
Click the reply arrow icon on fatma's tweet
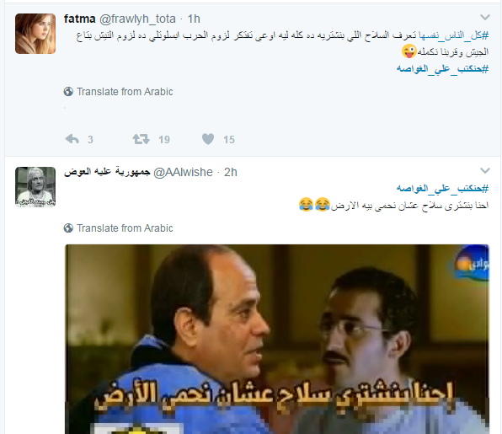[x=72, y=139]
